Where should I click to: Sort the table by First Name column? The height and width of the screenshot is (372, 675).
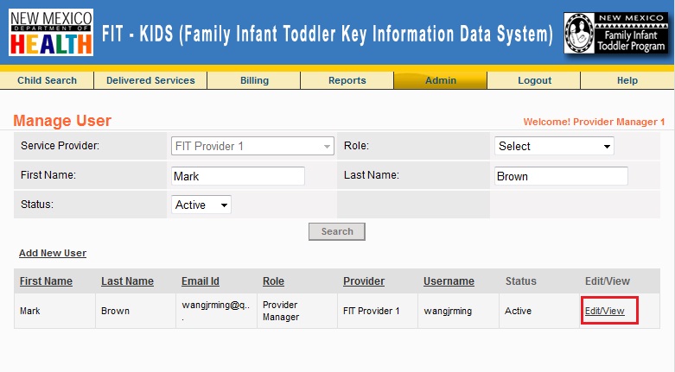tap(46, 281)
